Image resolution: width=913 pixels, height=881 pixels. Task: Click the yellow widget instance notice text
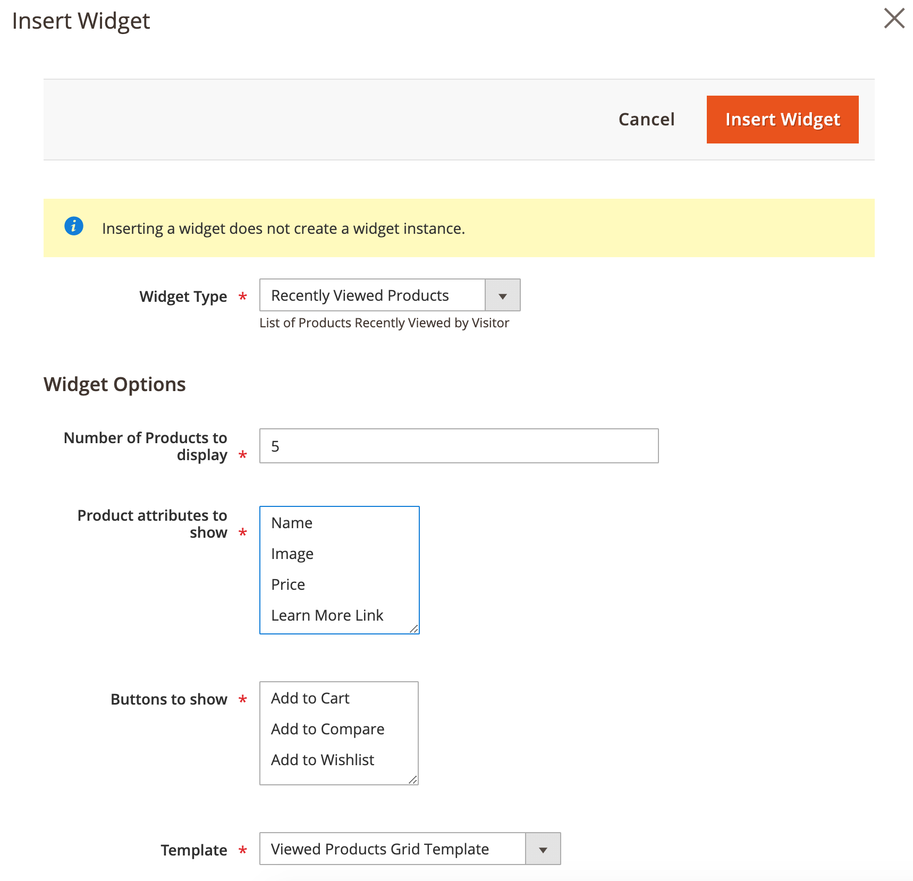click(283, 228)
